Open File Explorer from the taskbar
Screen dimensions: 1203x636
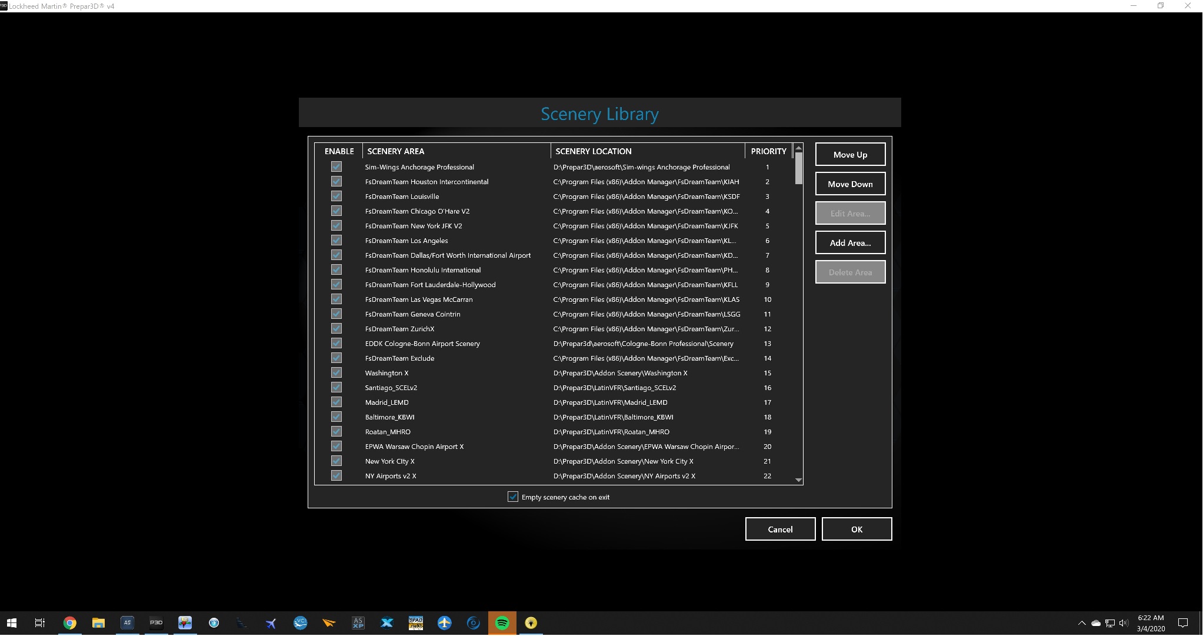click(98, 623)
